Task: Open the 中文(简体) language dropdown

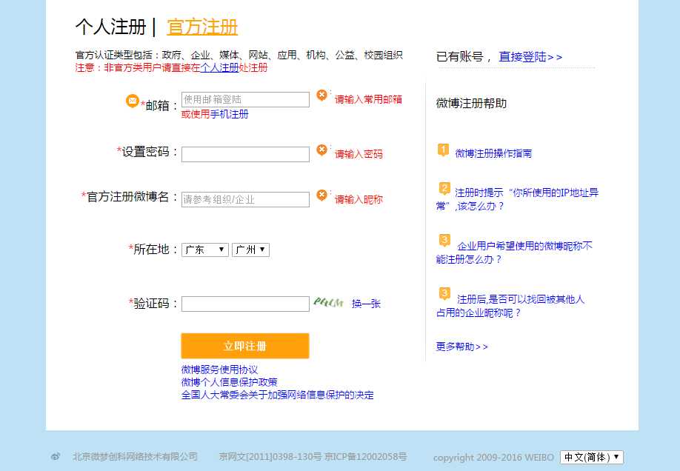Action: point(592,457)
